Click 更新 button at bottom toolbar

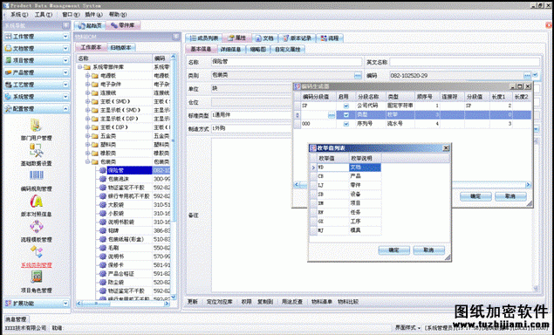click(x=193, y=302)
